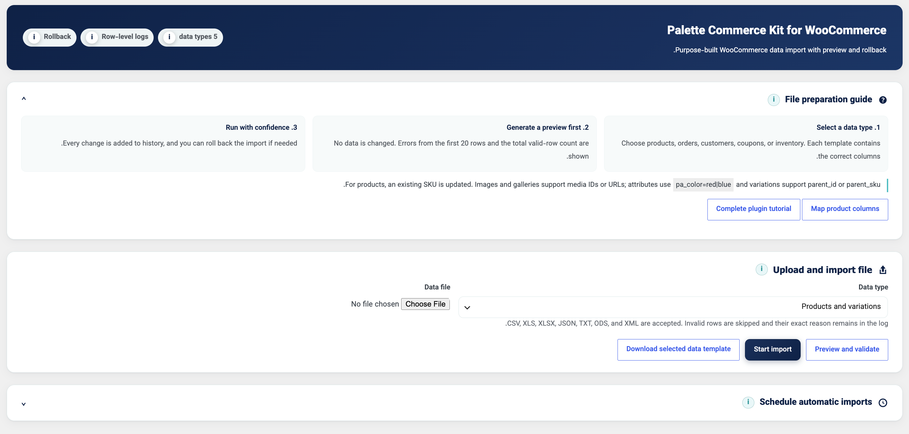The height and width of the screenshot is (434, 909).
Task: Click the Rollback badge label
Action: click(57, 37)
